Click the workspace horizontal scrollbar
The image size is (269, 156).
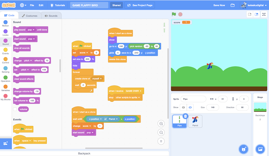(x=114, y=148)
